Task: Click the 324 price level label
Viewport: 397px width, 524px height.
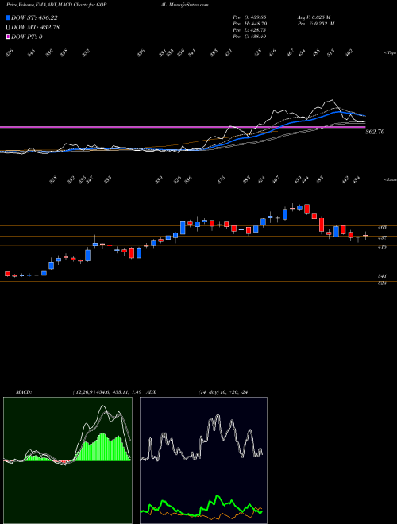Action: tap(383, 283)
